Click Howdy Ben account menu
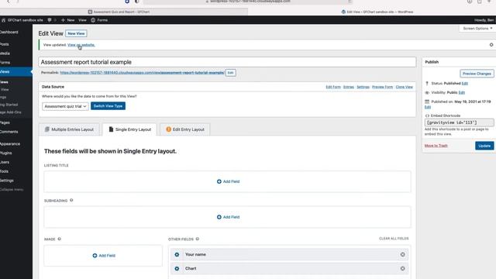 click(484, 20)
